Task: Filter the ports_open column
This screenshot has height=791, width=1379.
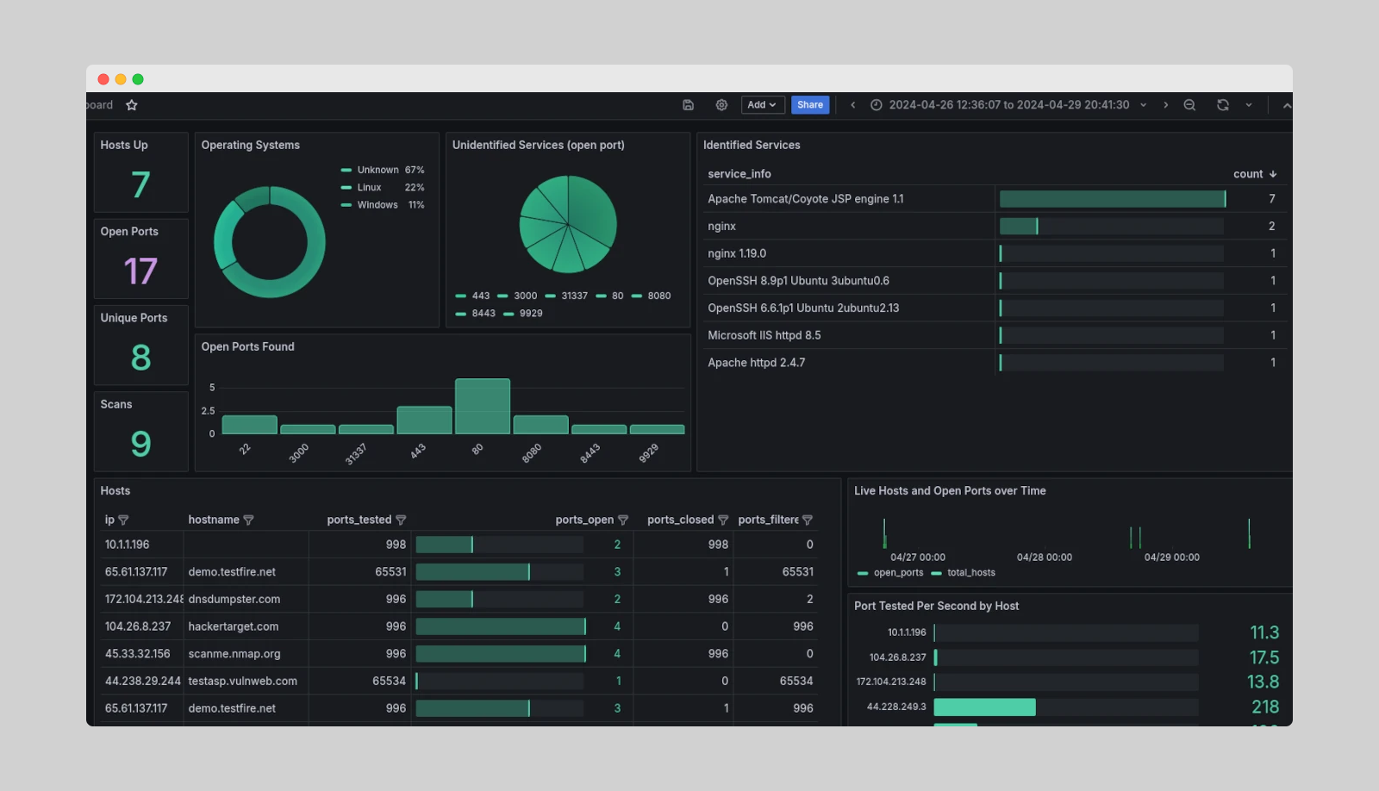Action: pyautogui.click(x=623, y=520)
